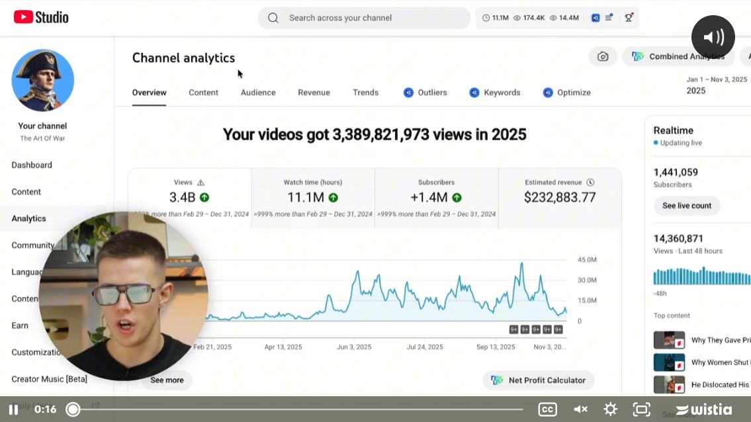Enable fullscreen playback mode
Image resolution: width=751 pixels, height=422 pixels.
point(641,409)
